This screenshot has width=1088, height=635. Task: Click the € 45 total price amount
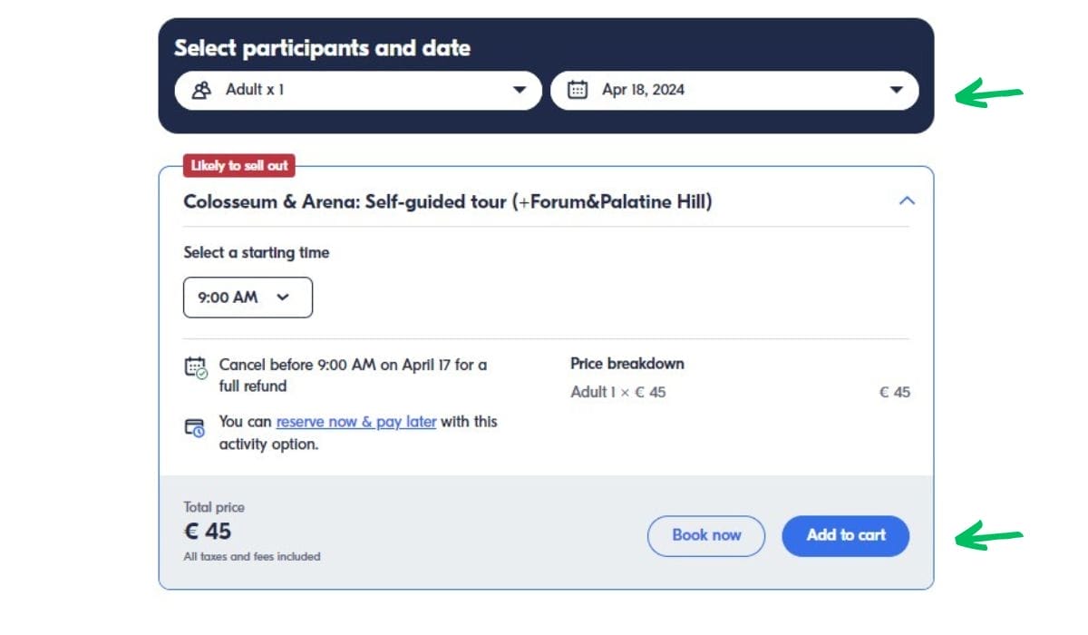[x=208, y=531]
